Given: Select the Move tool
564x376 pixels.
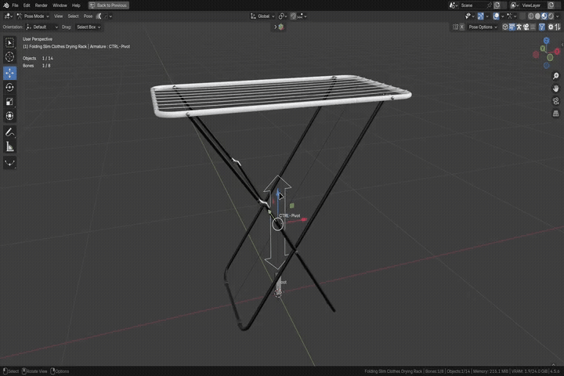Looking at the screenshot, I should pos(9,73).
